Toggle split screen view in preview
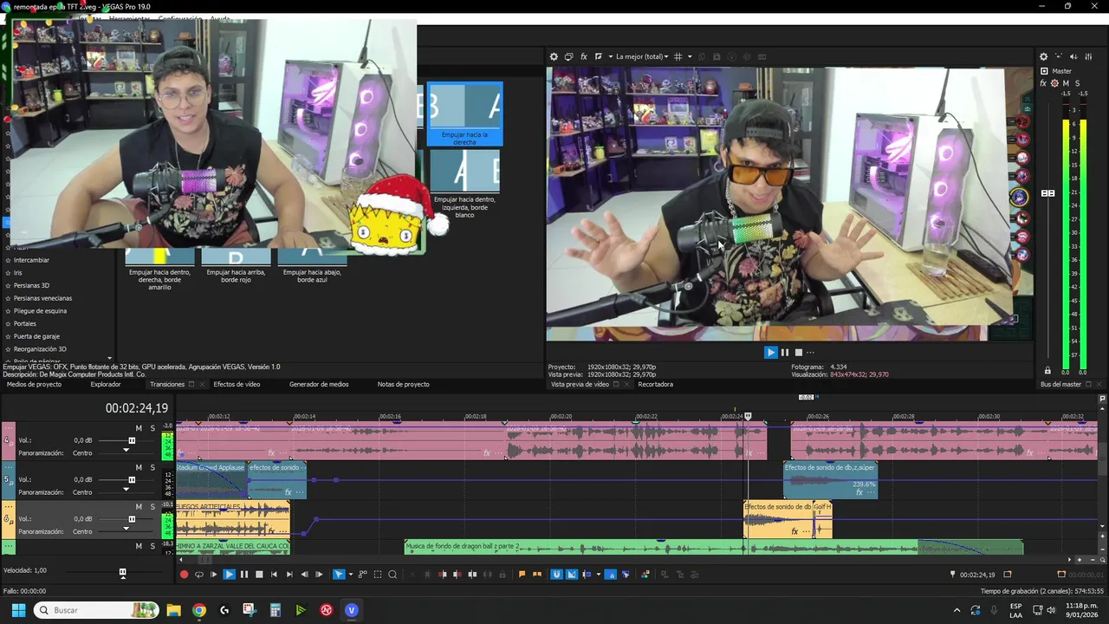Viewport: 1109px width, 624px height. click(599, 56)
